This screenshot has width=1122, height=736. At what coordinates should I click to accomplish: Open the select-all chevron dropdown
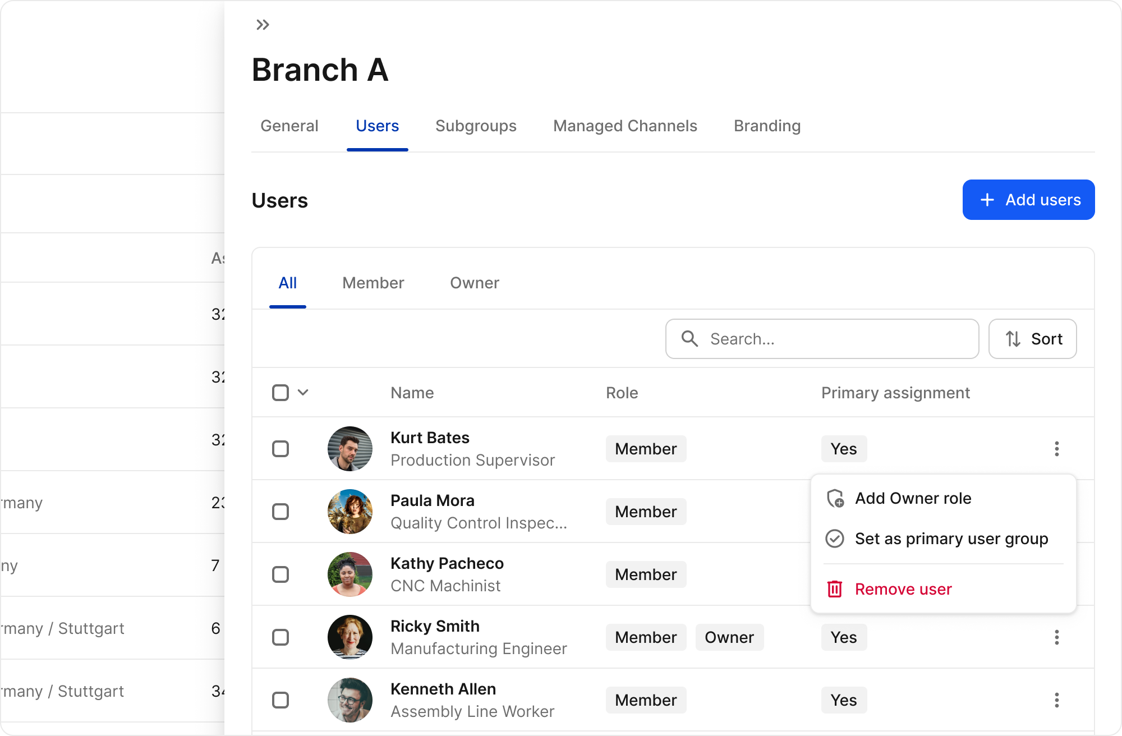coord(304,393)
